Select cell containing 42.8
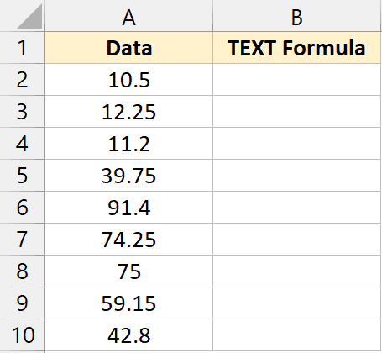Viewport: 382px width, 353px height. click(129, 335)
